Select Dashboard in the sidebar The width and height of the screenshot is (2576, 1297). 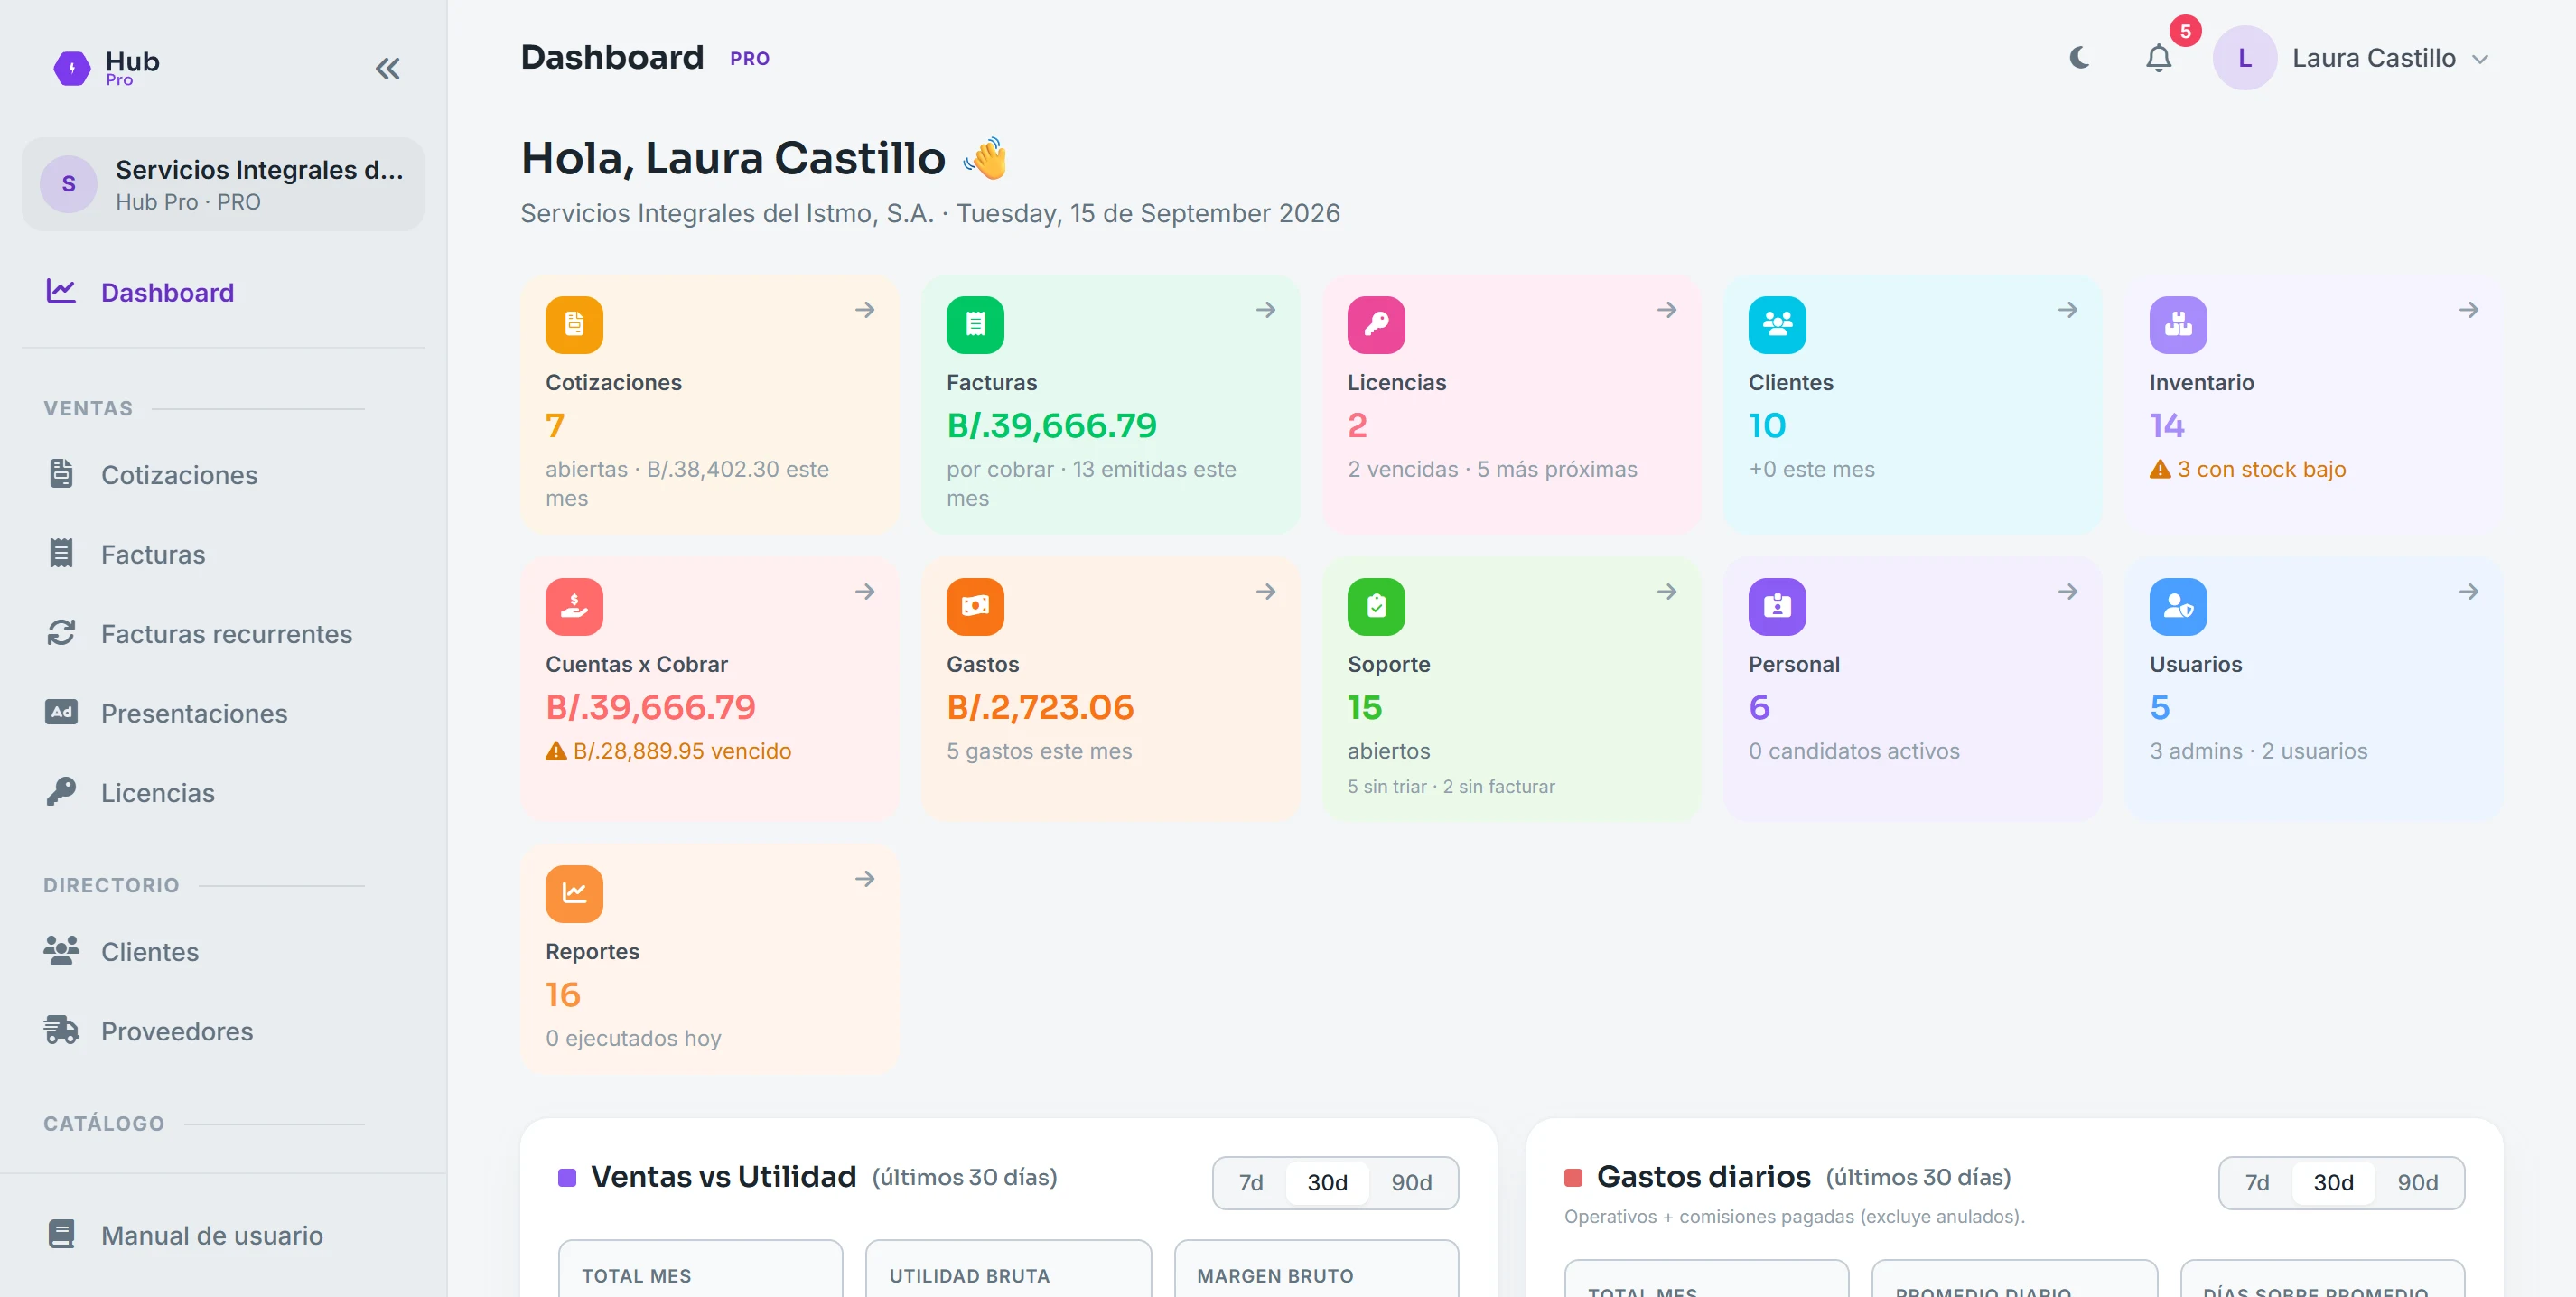(x=223, y=292)
